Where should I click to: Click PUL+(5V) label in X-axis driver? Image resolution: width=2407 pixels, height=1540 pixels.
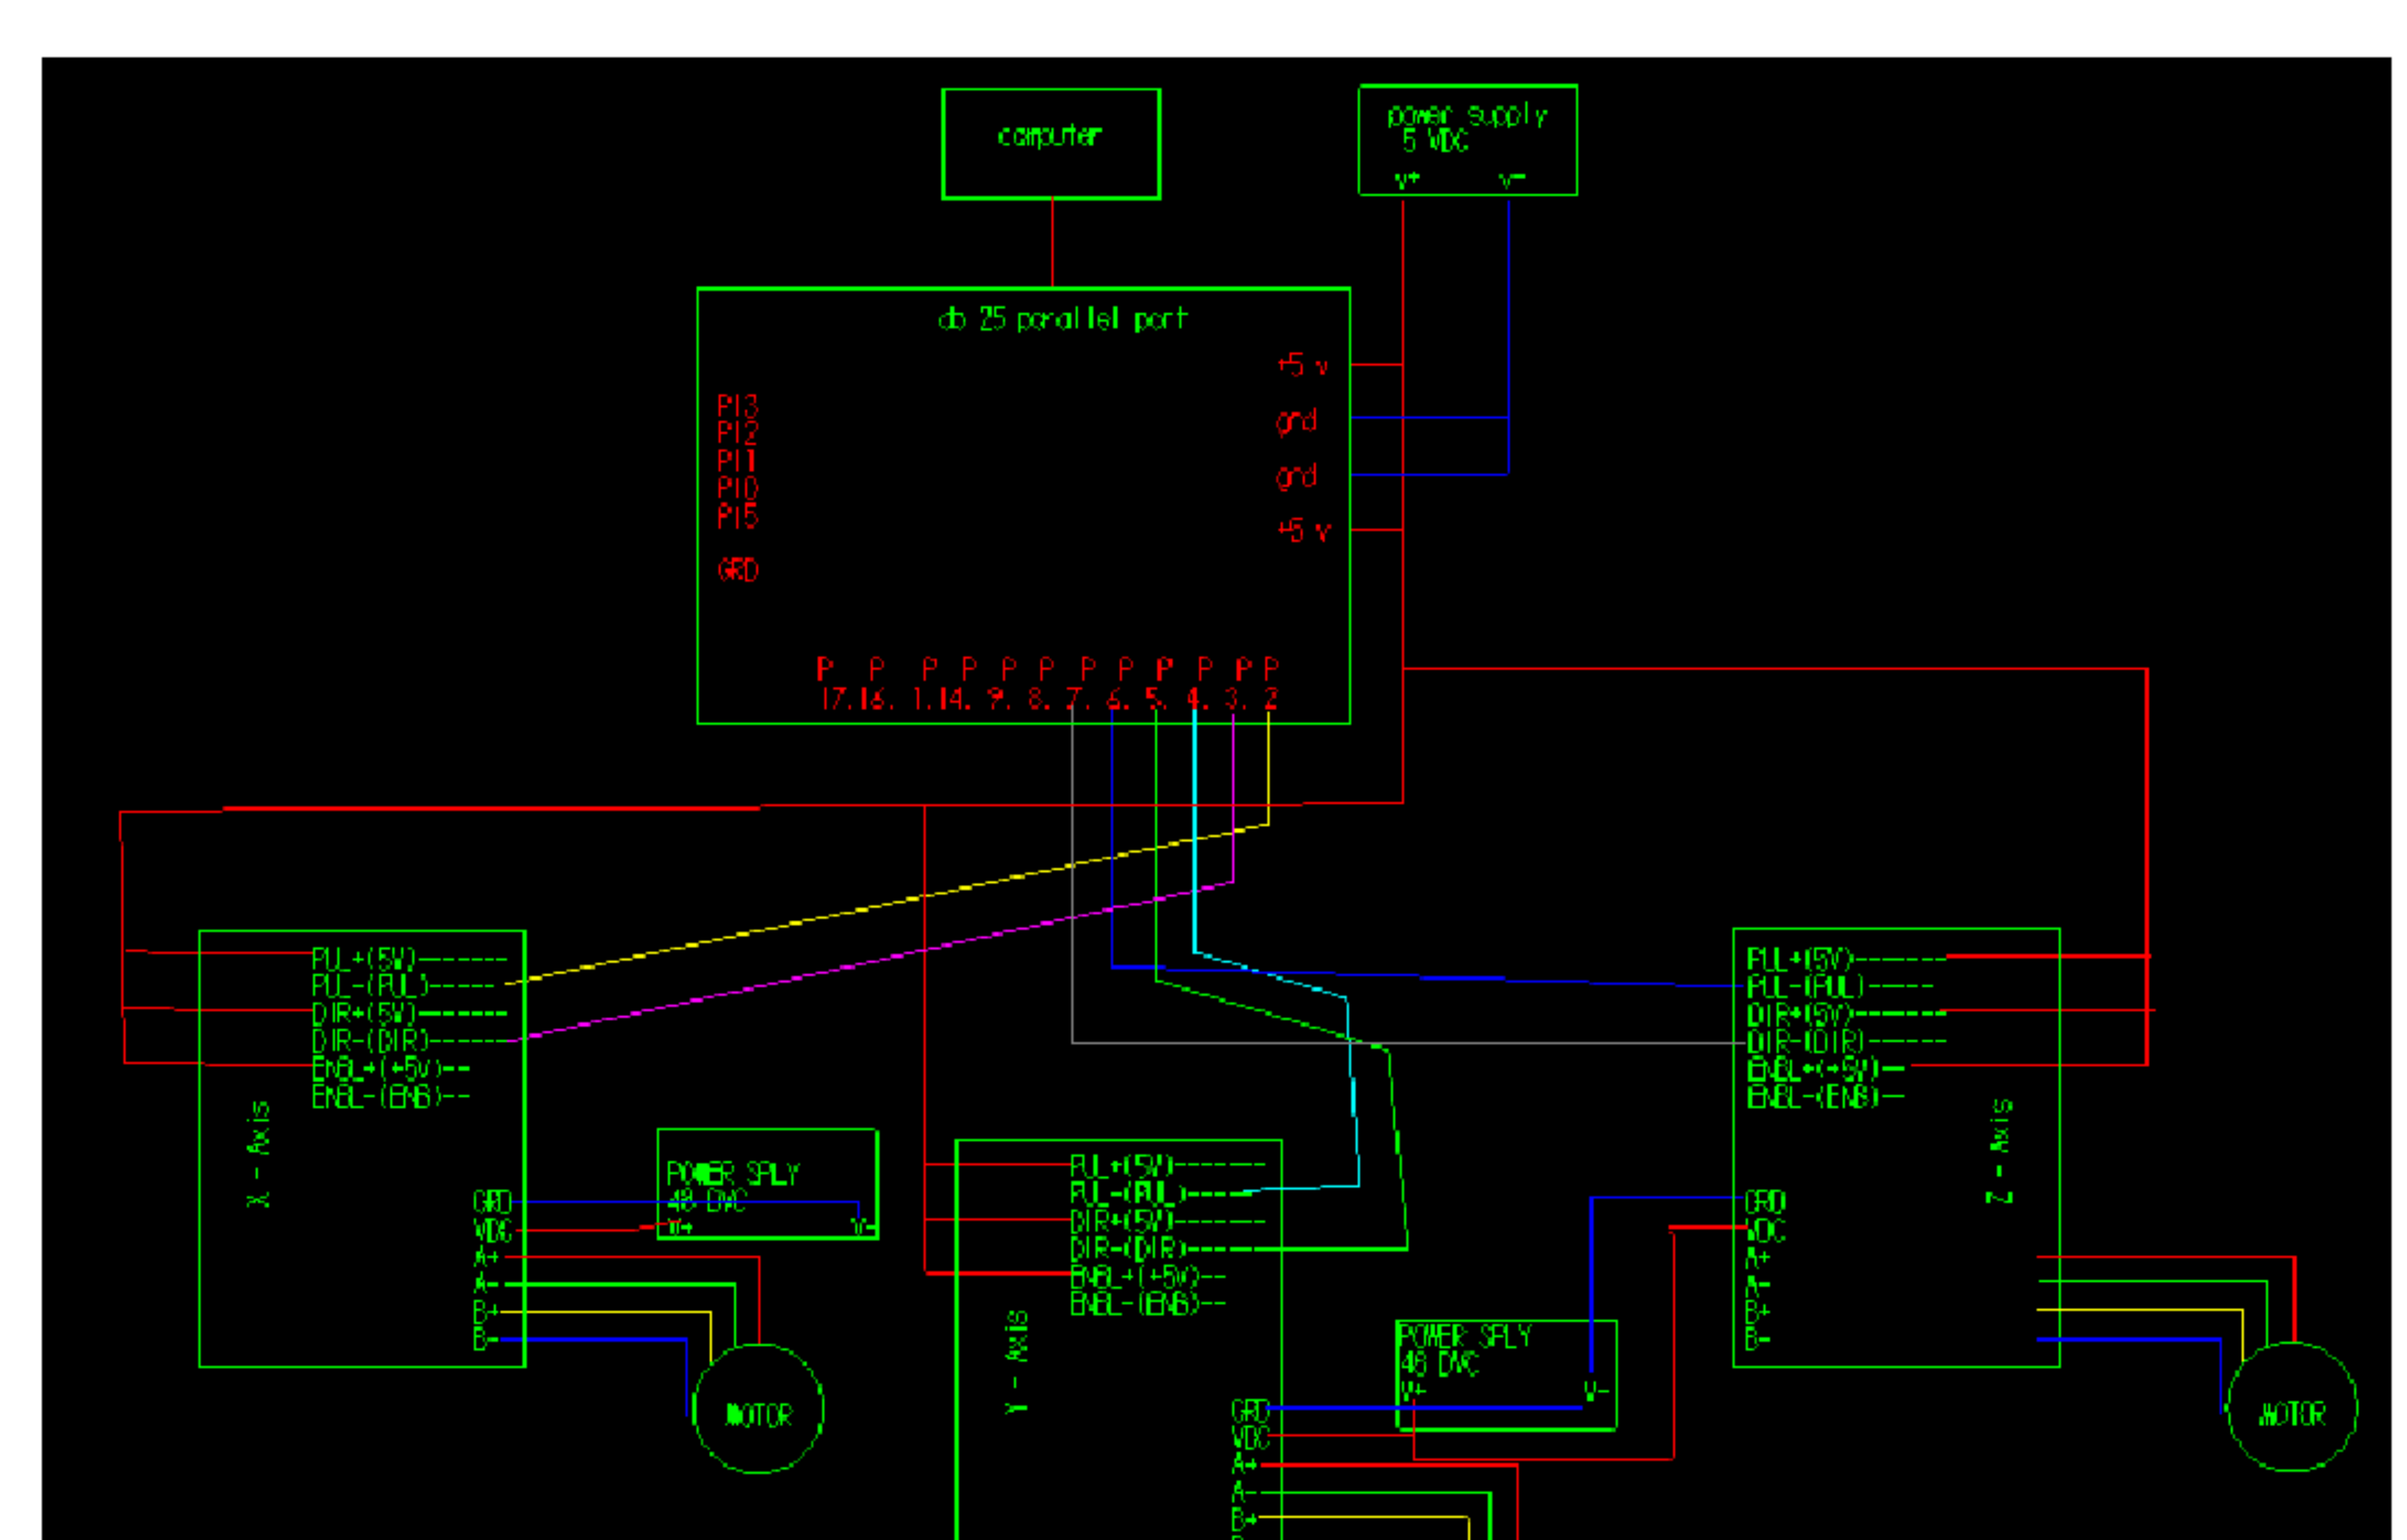click(363, 959)
